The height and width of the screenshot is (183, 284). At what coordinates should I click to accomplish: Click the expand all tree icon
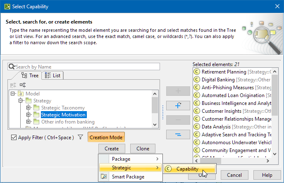click(23, 85)
